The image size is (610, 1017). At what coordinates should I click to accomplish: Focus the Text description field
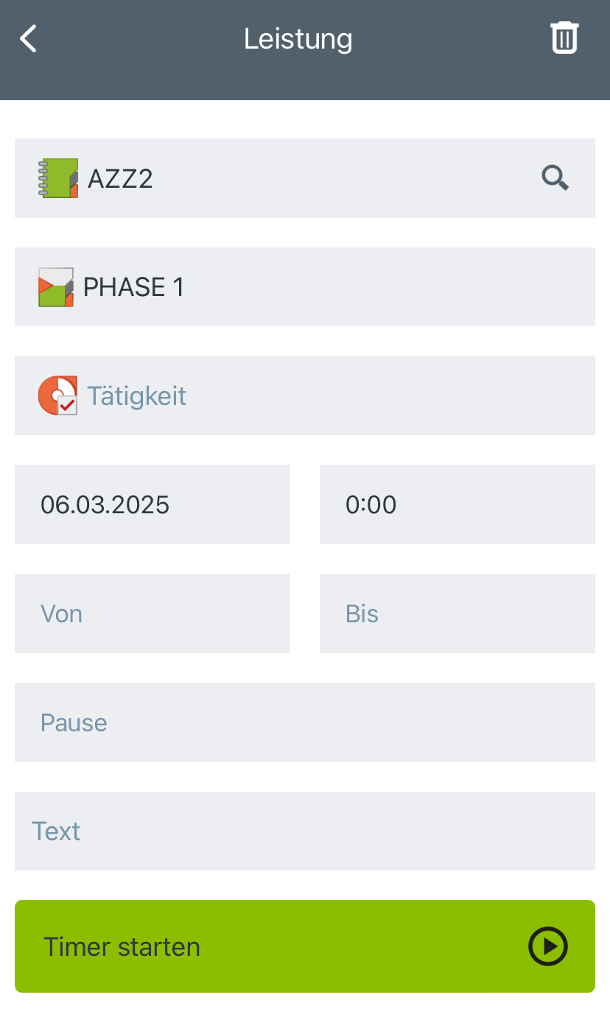[x=304, y=831]
